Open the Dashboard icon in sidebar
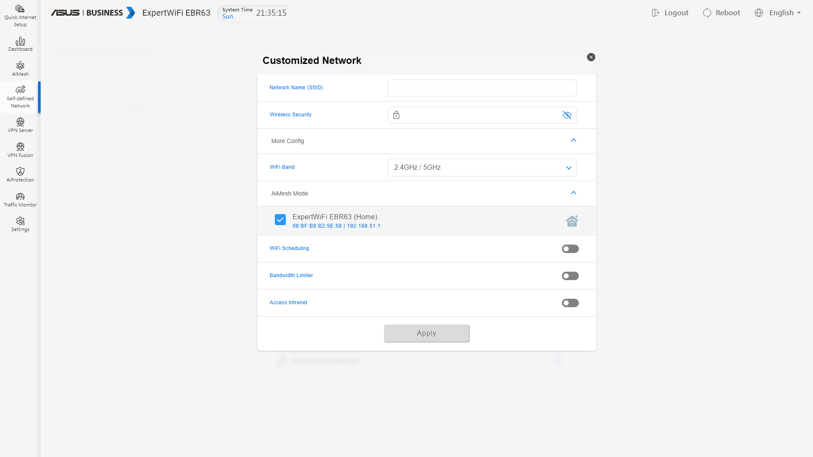813x457 pixels. coord(20,44)
